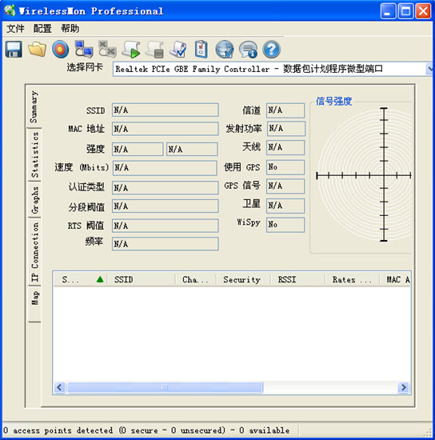Click the start logging green play icon
The height and width of the screenshot is (440, 435).
click(x=131, y=50)
